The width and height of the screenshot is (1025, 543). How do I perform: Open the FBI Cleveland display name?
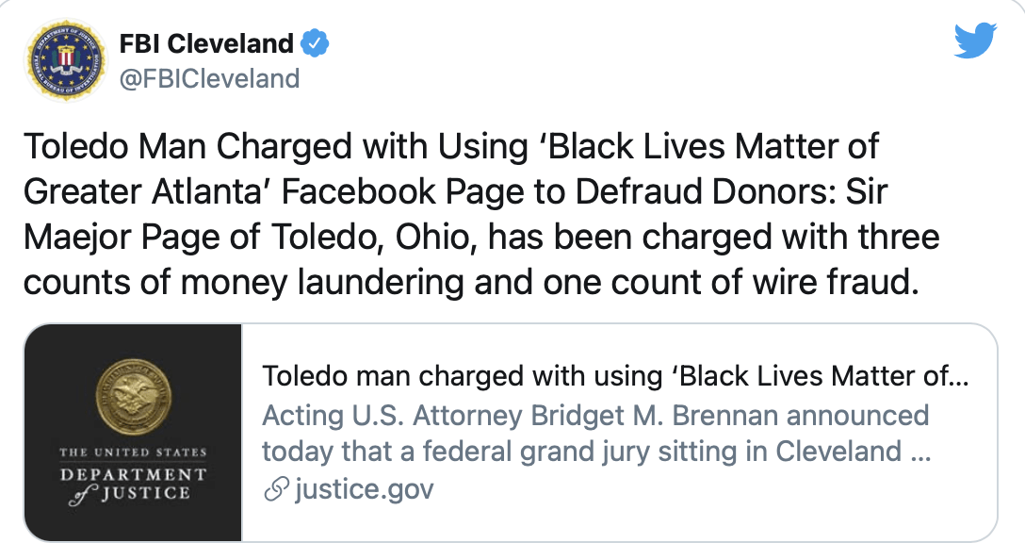[x=206, y=43]
